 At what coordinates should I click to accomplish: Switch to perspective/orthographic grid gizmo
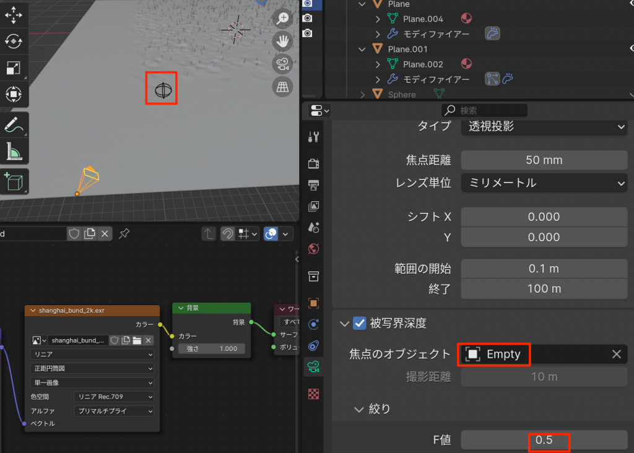pyautogui.click(x=282, y=86)
